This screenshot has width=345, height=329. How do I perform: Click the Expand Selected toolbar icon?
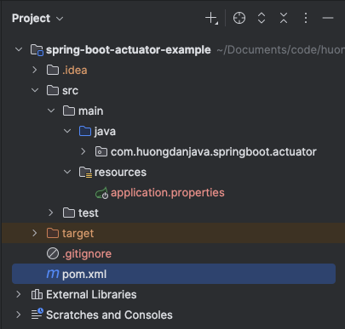[262, 18]
